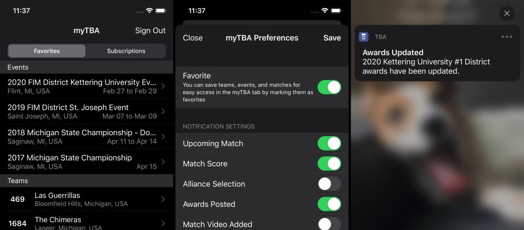Open chevron for 2020 FIM Kettering event
Viewport: 524px width, 230px height.
[163, 86]
